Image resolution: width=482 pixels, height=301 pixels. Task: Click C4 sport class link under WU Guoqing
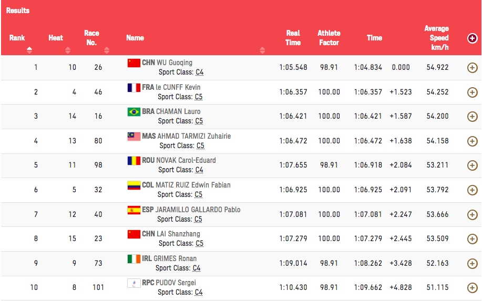(x=199, y=72)
